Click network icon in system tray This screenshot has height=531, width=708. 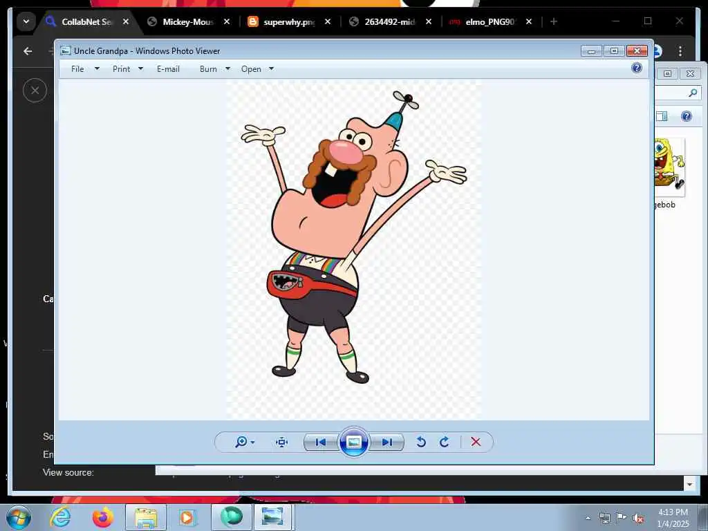(x=604, y=518)
